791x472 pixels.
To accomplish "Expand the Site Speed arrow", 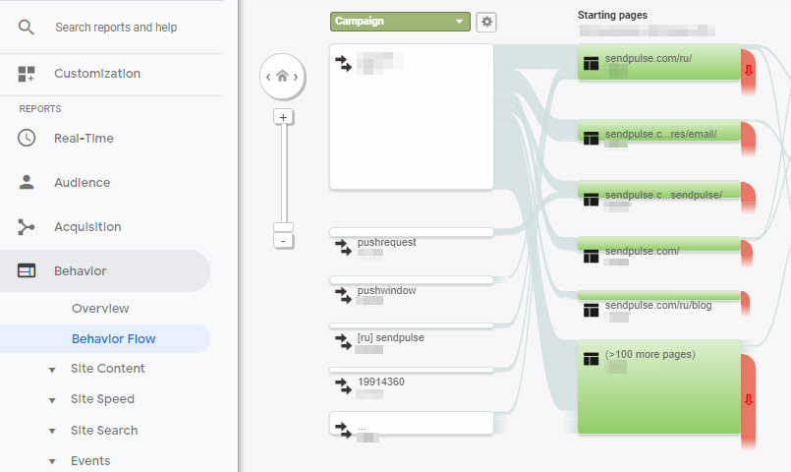I will click(x=52, y=401).
